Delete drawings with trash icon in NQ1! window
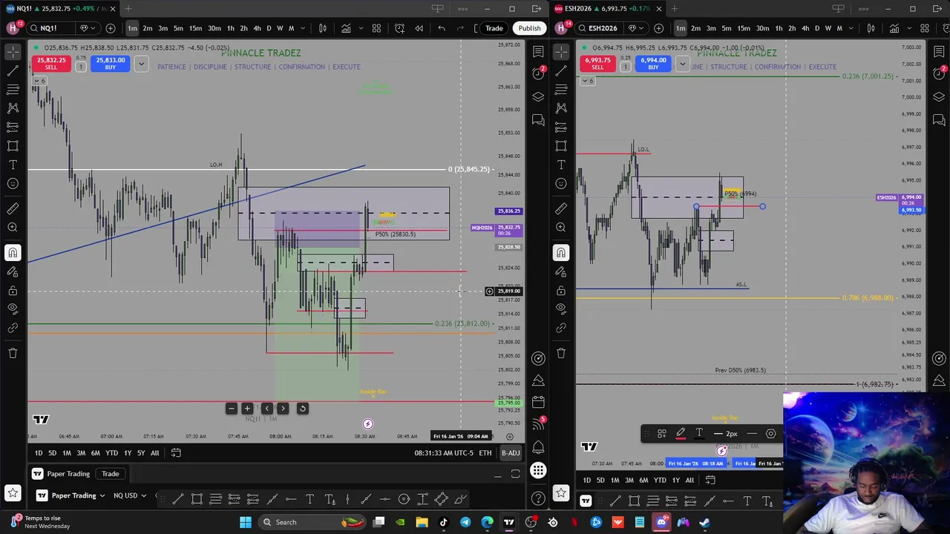 coord(13,353)
